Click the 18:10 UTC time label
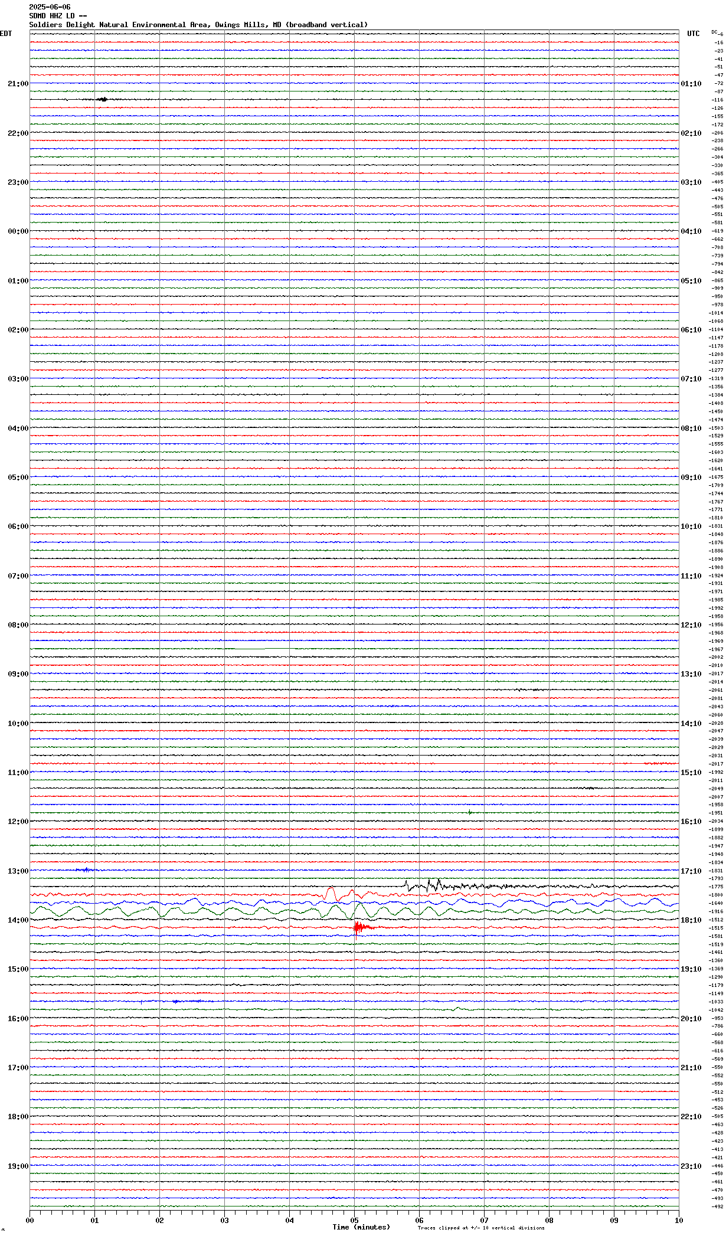Image resolution: width=726 pixels, height=1236 pixels. click(691, 920)
